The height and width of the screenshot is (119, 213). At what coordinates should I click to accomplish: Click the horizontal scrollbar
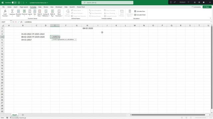click(168, 115)
